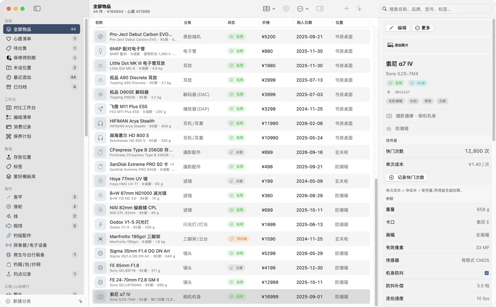Open the view mode dropdown in toolbar

[x=269, y=9]
